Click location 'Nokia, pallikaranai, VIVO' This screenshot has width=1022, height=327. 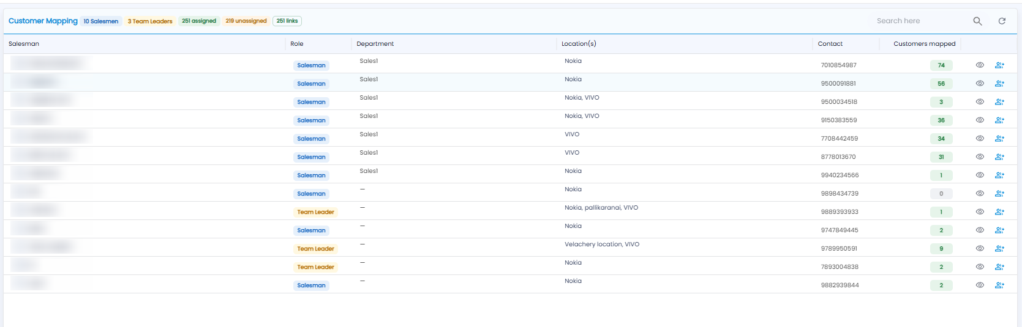click(x=601, y=208)
